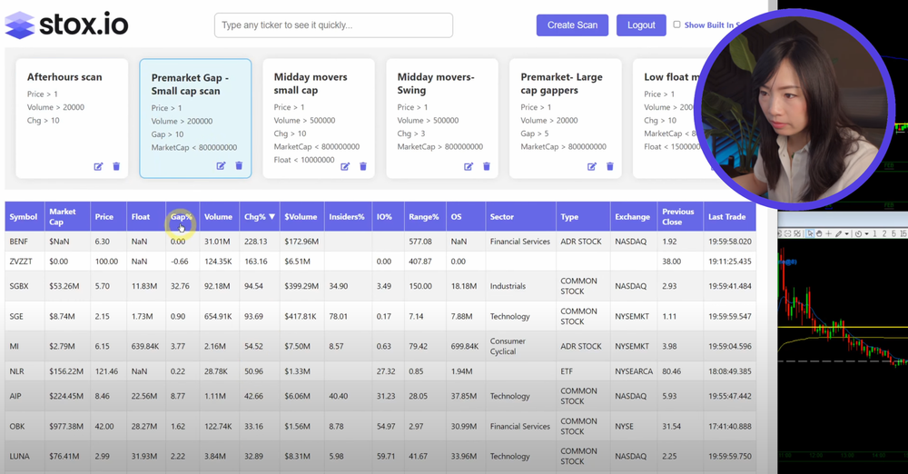This screenshot has width=908, height=474.
Task: Click the OBK symbol cell
Action: pyautogui.click(x=25, y=427)
